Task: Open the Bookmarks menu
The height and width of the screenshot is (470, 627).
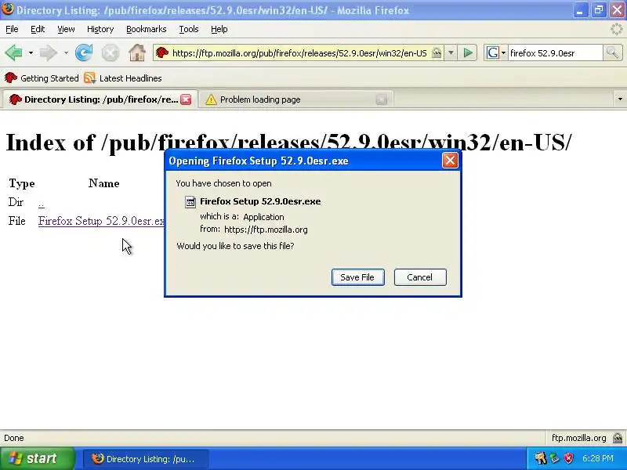Action: tap(146, 29)
